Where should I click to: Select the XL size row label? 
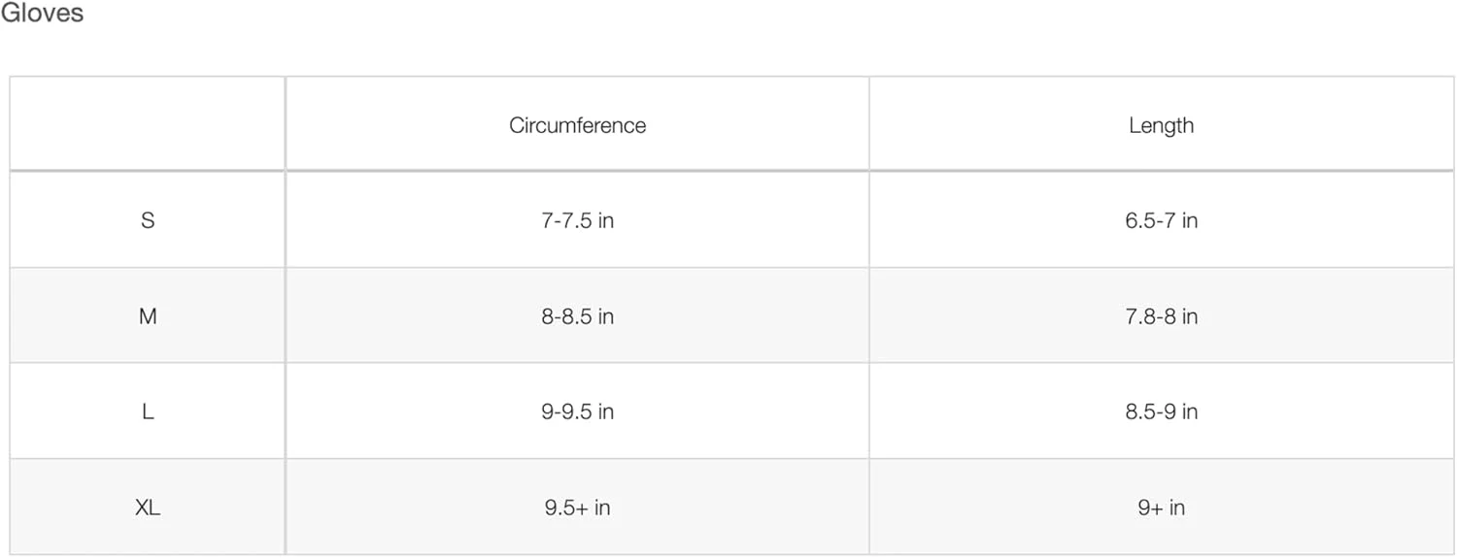(148, 508)
